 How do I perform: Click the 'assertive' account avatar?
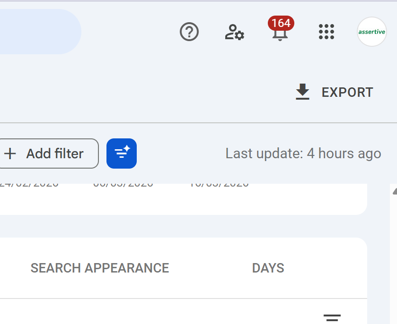tap(371, 32)
